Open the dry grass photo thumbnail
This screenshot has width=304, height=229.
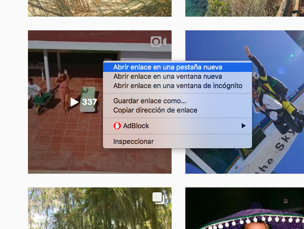[x=100, y=8]
